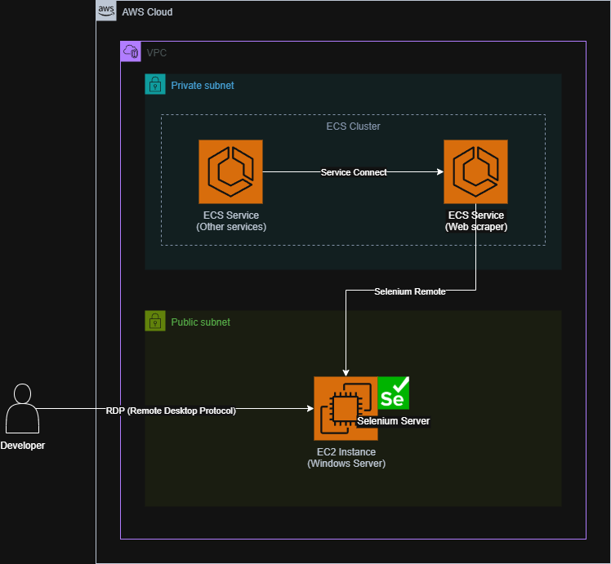
Task: Select the Public subnet text label
Action: point(200,322)
